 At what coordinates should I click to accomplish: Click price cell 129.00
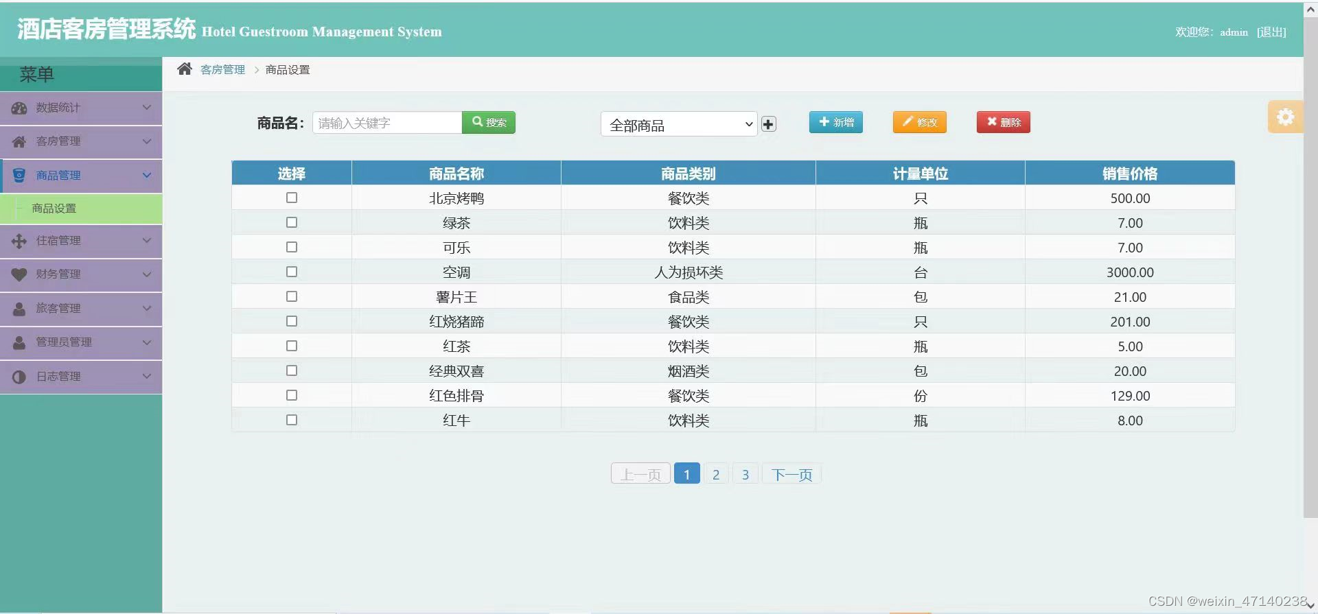point(1130,396)
